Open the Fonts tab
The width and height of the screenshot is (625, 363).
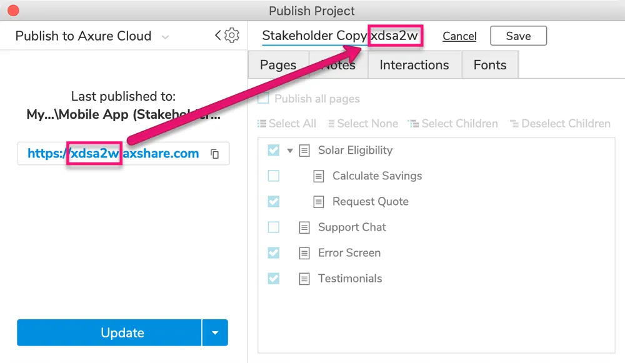tap(490, 65)
